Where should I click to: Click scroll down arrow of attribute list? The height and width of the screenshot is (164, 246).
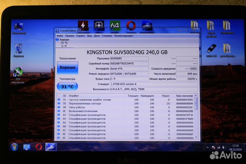(x=196, y=137)
